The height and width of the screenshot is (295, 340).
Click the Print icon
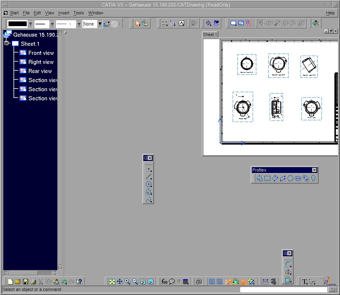(x=33, y=282)
